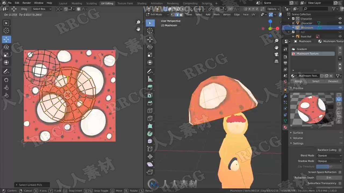Image resolution: width=344 pixels, height=193 pixels.
Task: Switch to the Shading workspace tab
Action: click(x=142, y=3)
